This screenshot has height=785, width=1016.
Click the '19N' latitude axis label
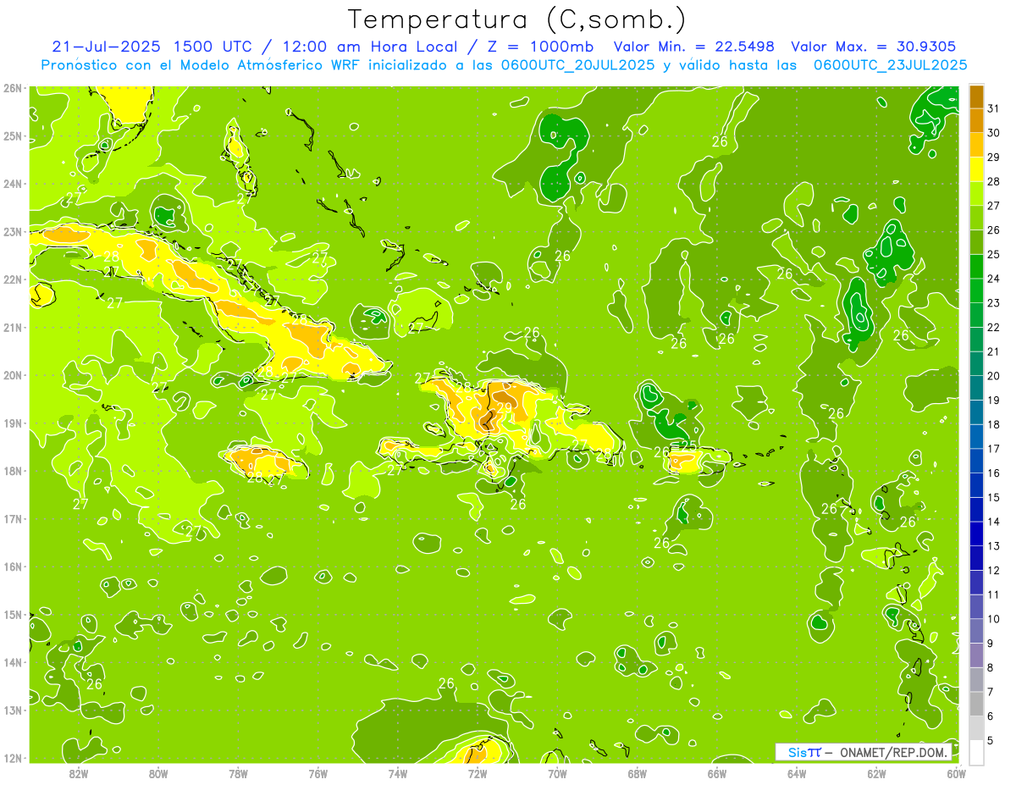point(13,423)
